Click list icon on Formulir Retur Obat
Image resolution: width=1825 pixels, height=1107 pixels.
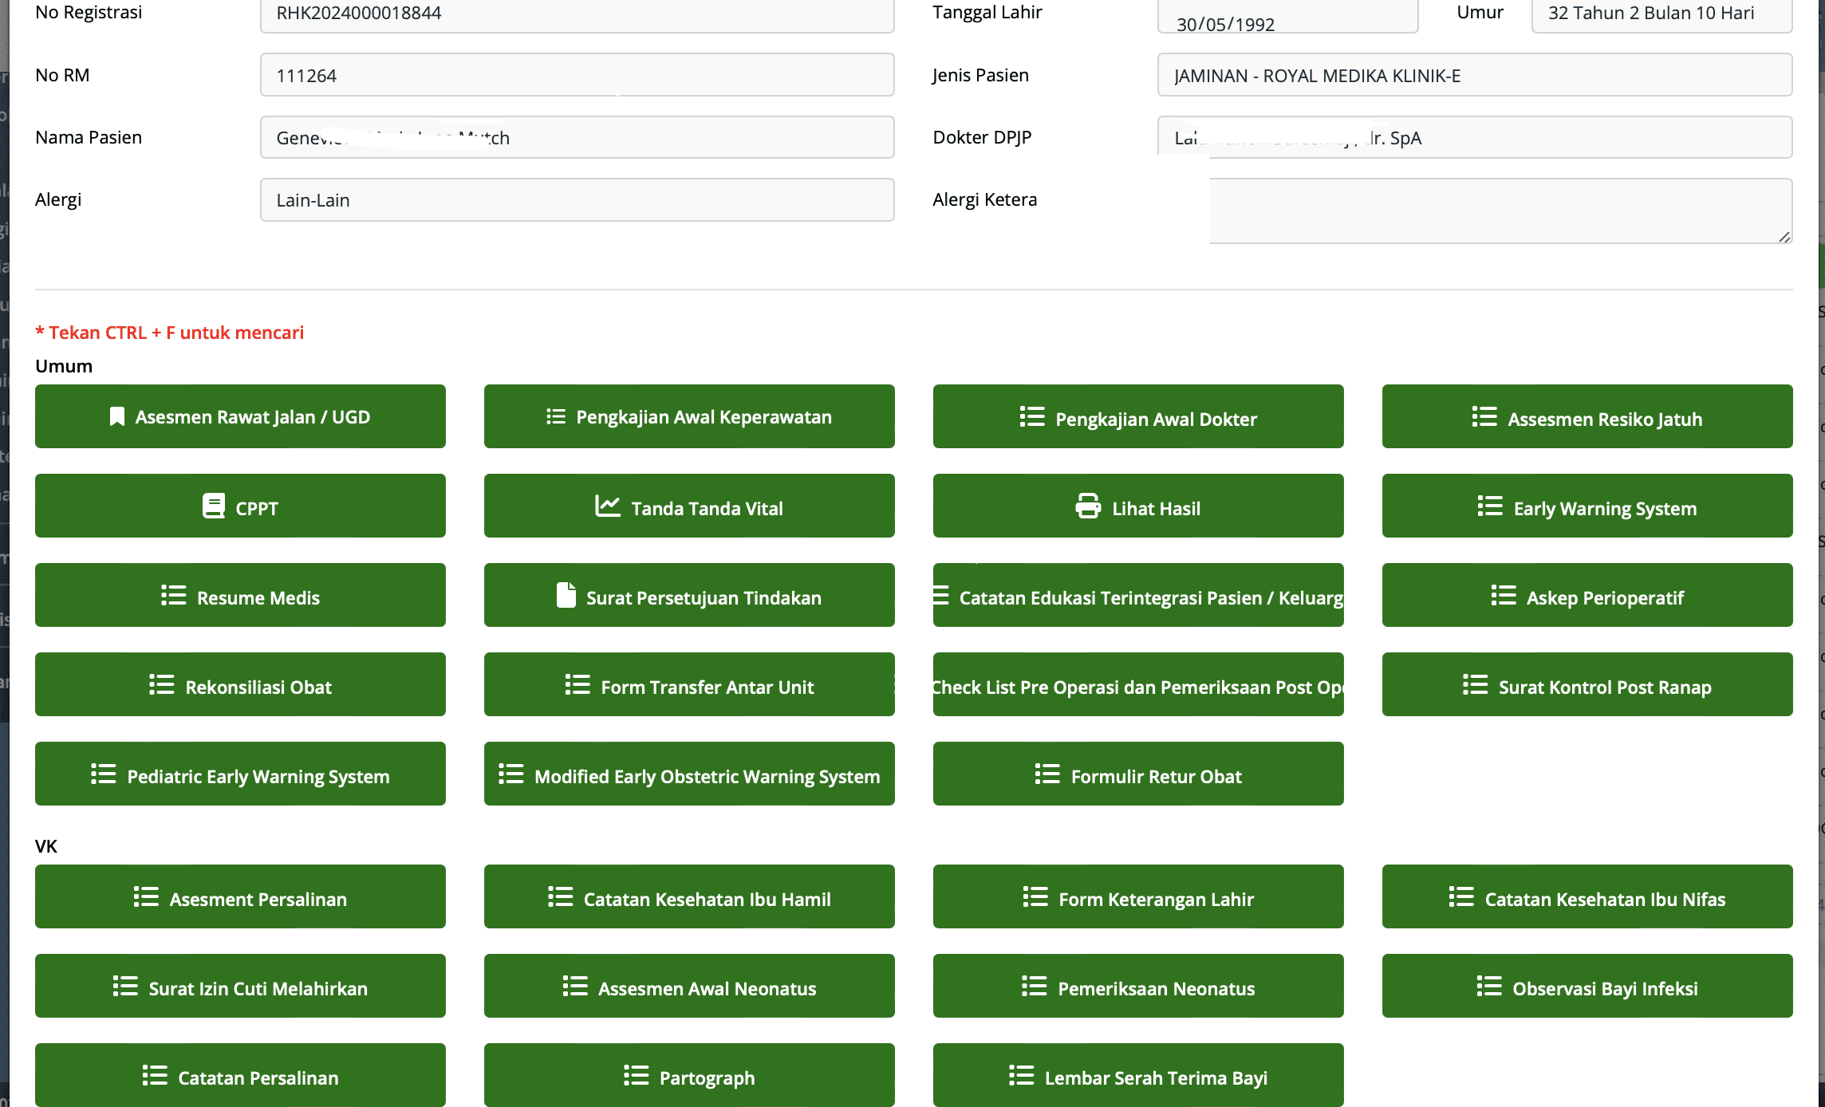pos(1047,774)
